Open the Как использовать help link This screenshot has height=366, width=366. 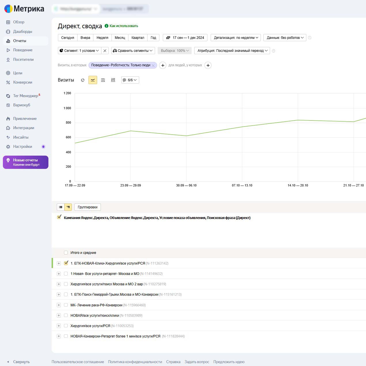[124, 26]
